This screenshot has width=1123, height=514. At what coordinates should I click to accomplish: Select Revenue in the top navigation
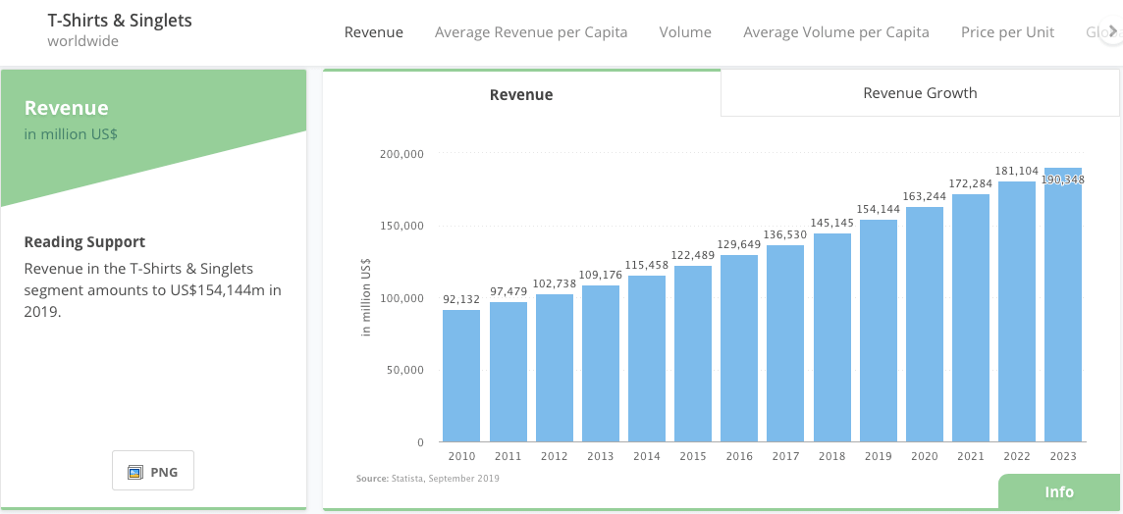point(373,32)
